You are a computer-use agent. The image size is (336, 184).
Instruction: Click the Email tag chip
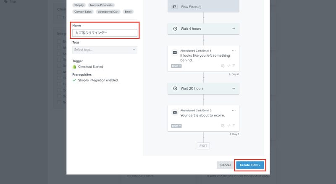pos(128,12)
